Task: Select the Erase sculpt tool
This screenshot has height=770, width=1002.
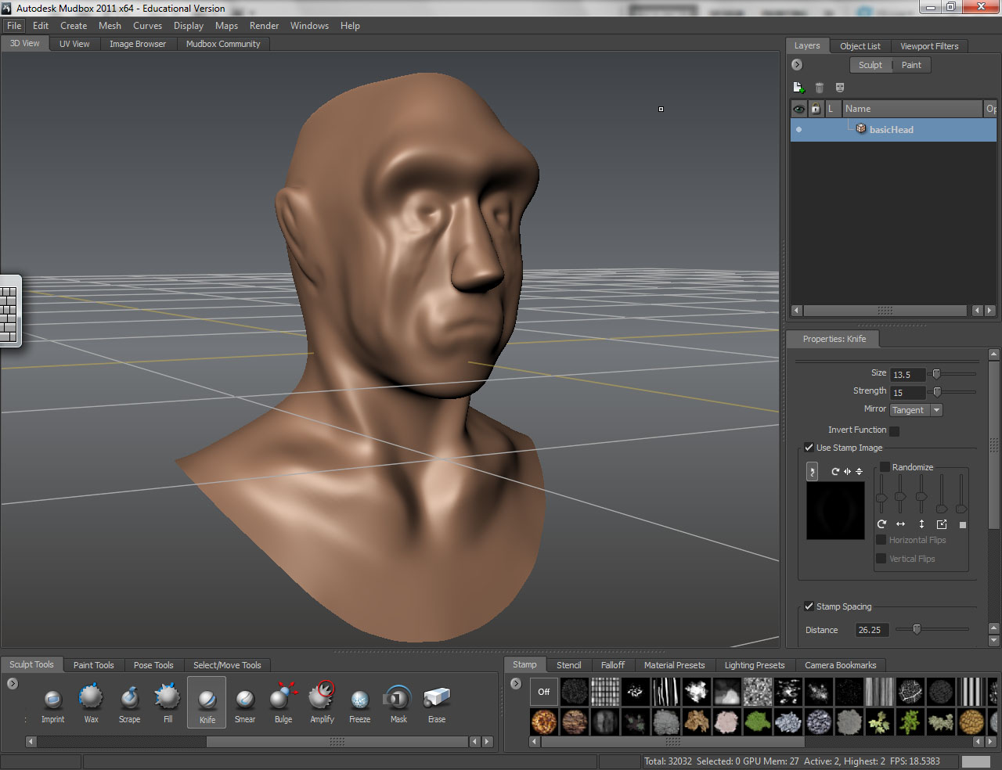Action: tap(436, 702)
